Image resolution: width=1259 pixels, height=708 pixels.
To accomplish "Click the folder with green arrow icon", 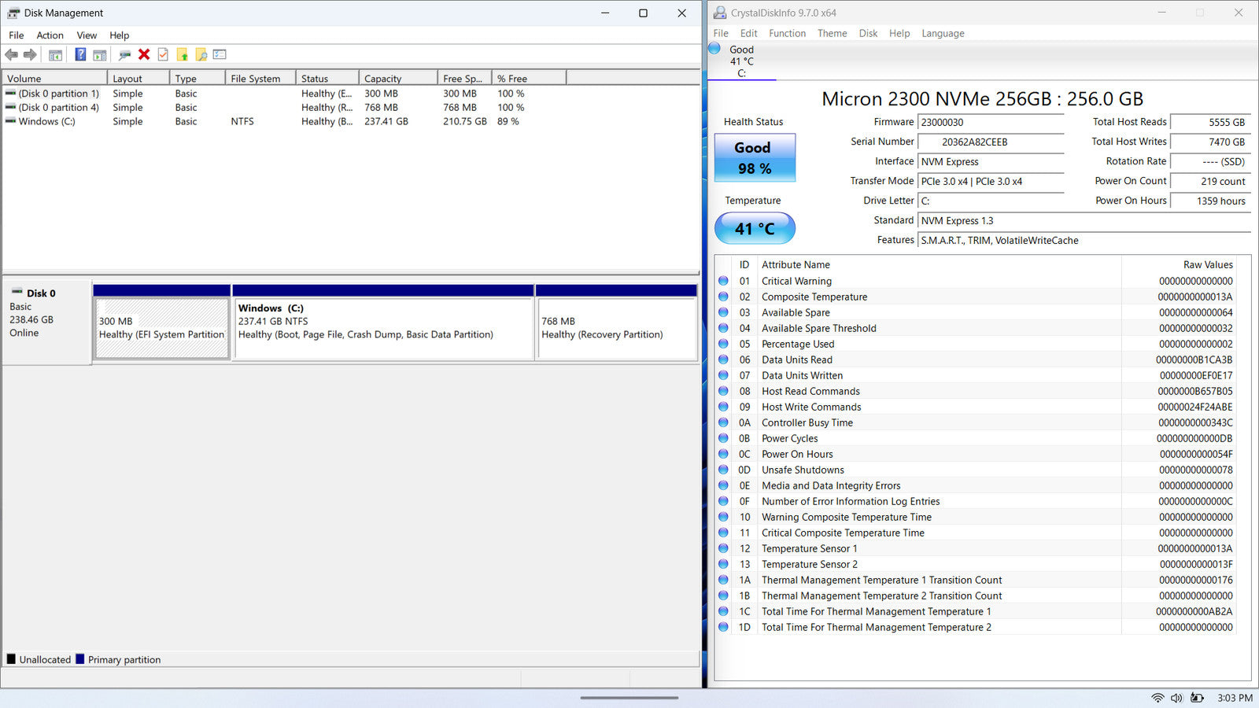I will [x=183, y=54].
